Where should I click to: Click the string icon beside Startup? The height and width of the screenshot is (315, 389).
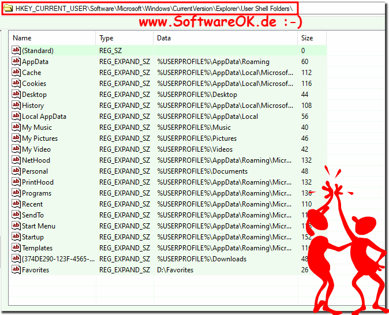coord(16,237)
